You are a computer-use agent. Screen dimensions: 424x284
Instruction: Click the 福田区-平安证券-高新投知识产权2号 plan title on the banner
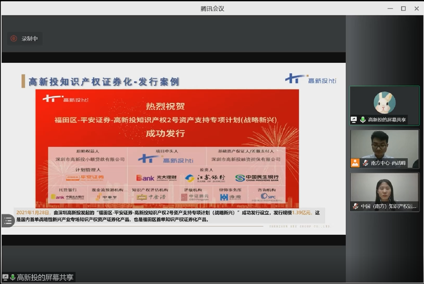166,120
